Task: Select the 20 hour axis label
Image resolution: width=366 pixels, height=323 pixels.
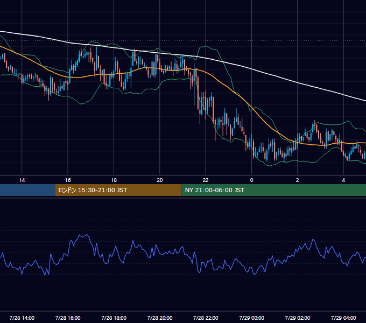Action: [x=160, y=180]
